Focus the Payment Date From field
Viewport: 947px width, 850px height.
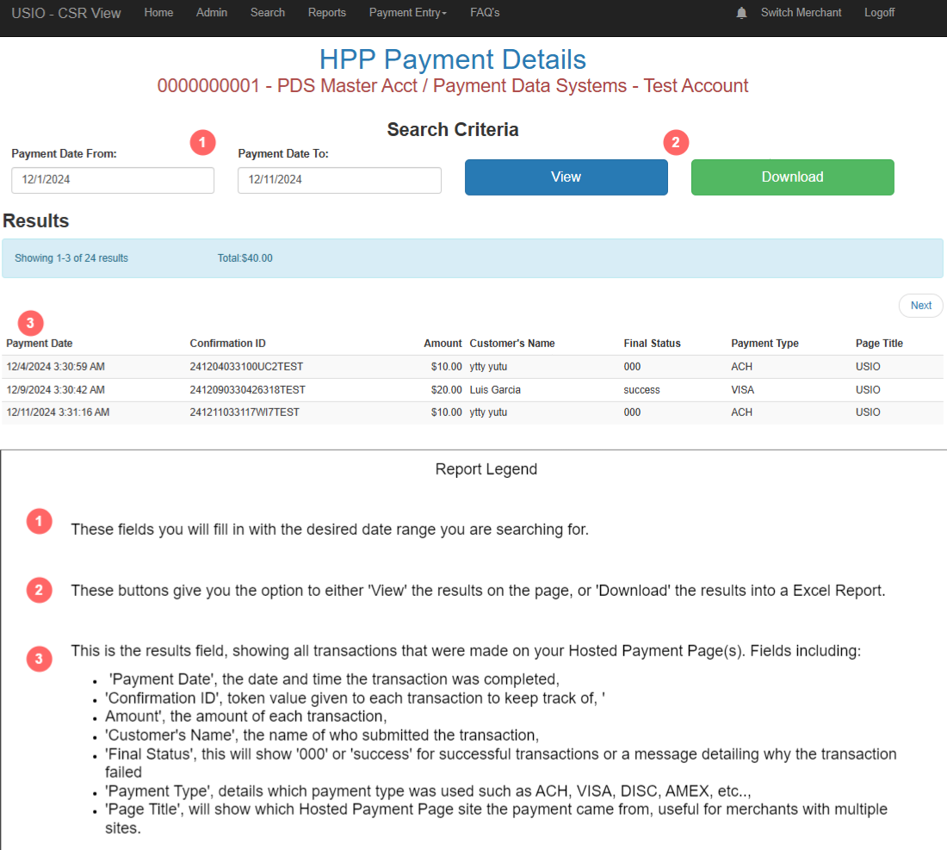113,180
